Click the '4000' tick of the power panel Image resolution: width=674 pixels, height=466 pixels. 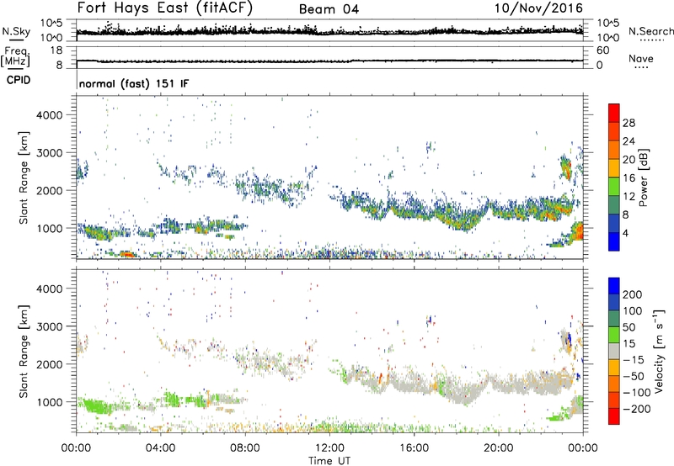tap(49, 115)
